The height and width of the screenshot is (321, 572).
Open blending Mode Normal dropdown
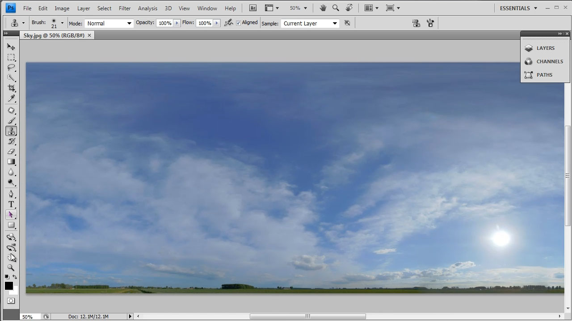pos(109,23)
